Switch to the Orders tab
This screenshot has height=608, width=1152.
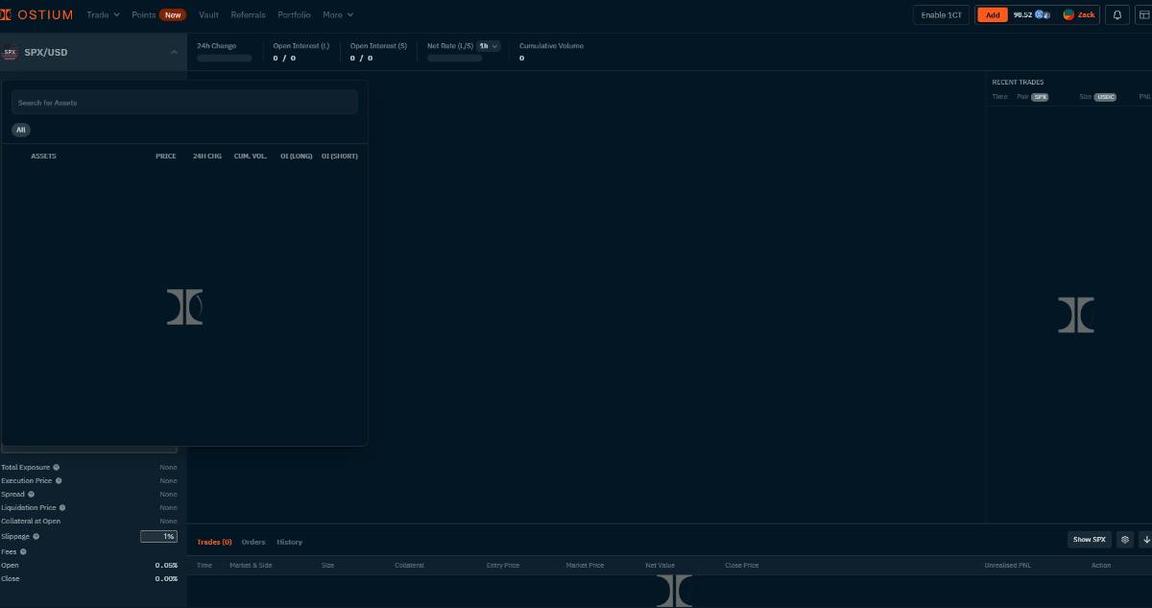(253, 542)
